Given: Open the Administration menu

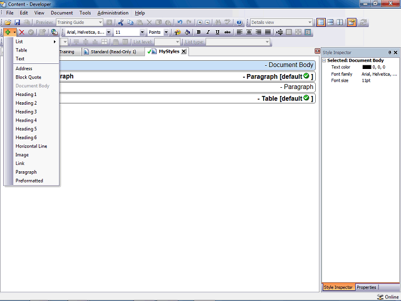Looking at the screenshot, I should tap(113, 13).
